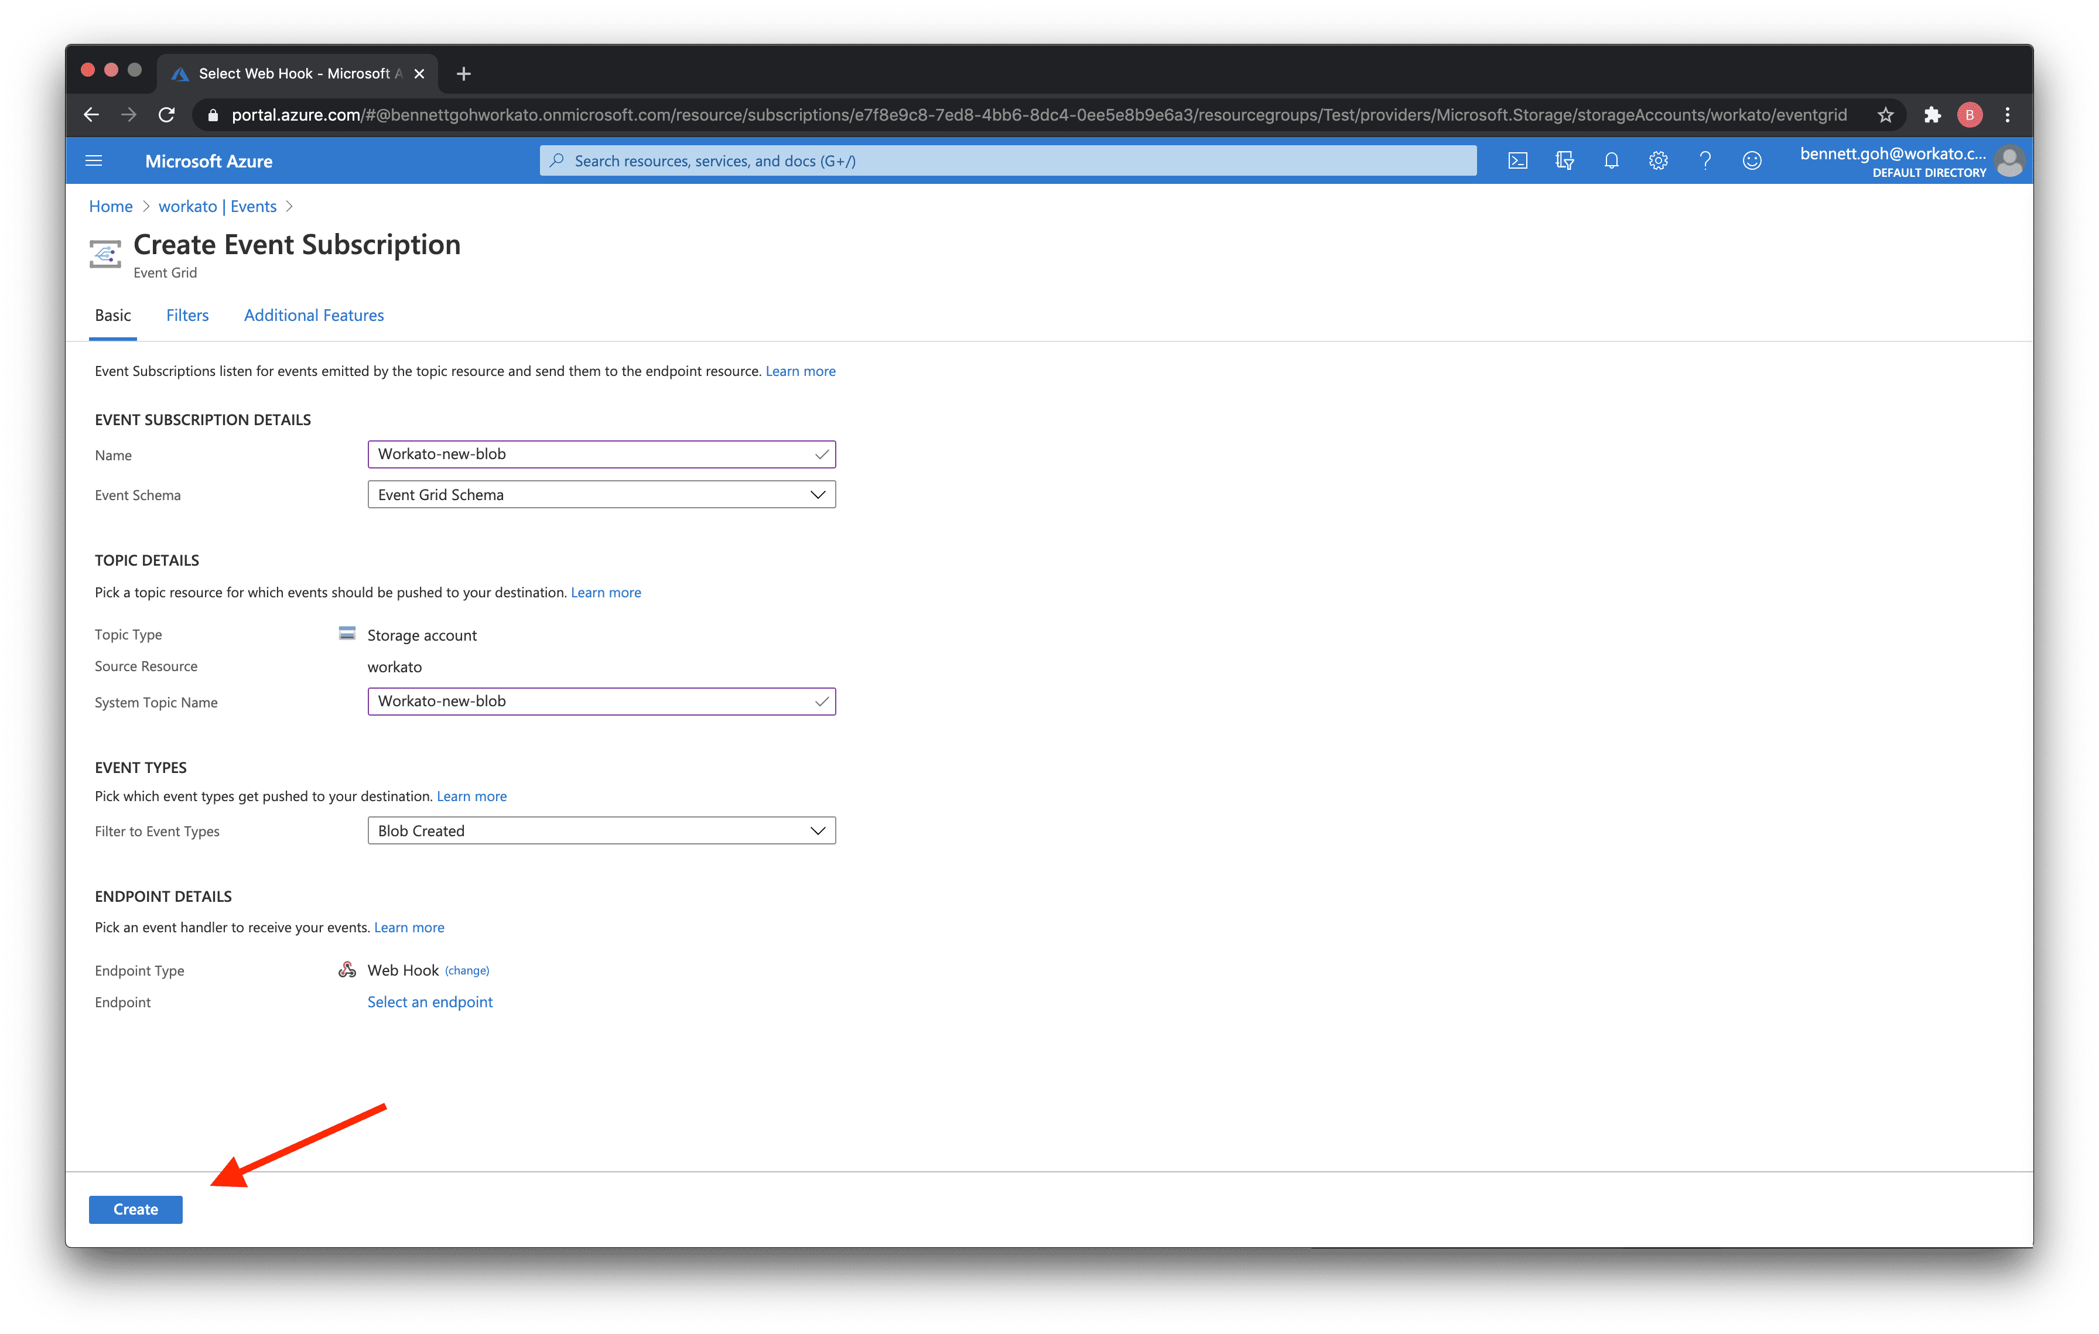Open the Additional Features tab
The width and height of the screenshot is (2099, 1334).
point(314,316)
